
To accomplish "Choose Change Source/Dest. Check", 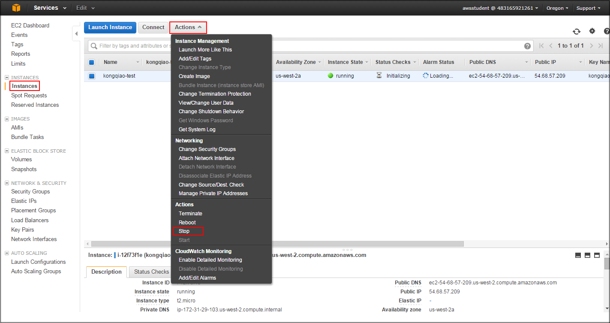I will (x=211, y=185).
